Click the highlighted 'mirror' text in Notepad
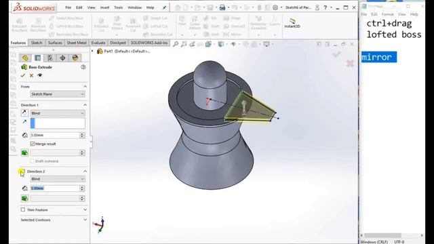This screenshot has width=434, height=244. coord(377,57)
